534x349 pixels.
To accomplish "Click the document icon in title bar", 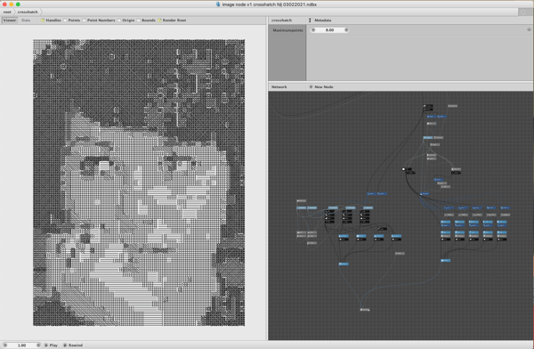I will [218, 4].
